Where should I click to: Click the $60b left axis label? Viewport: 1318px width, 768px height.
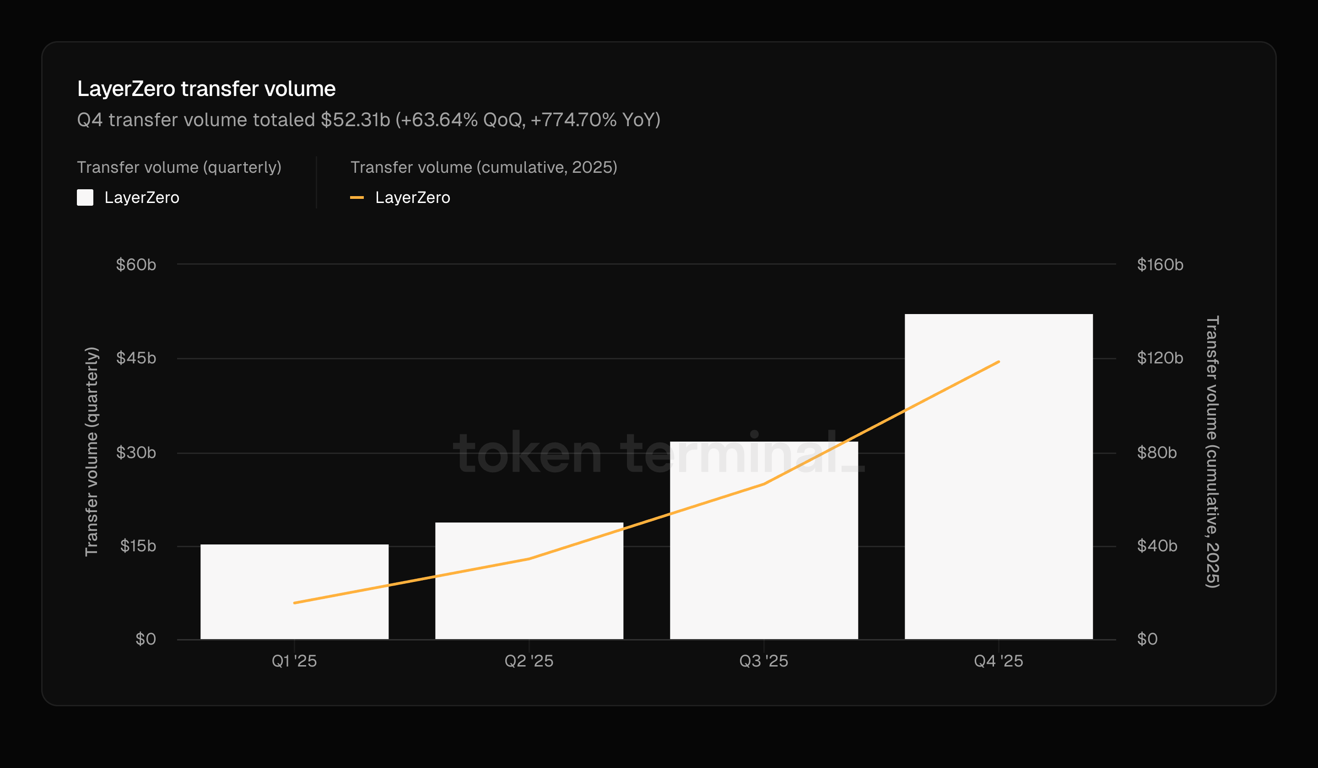pyautogui.click(x=136, y=264)
